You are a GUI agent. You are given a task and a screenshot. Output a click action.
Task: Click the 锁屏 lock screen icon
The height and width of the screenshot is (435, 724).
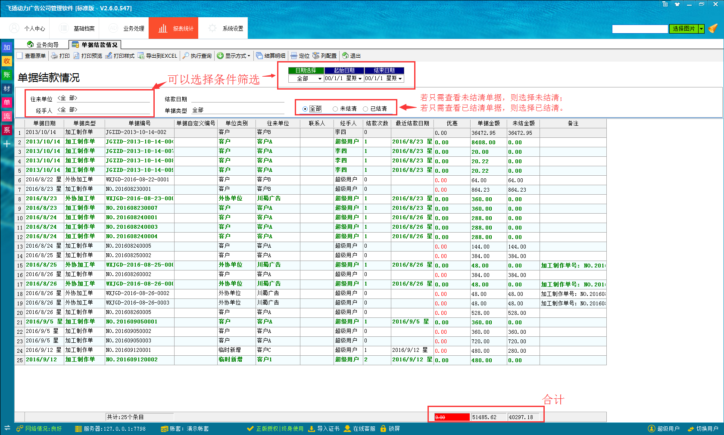390,429
